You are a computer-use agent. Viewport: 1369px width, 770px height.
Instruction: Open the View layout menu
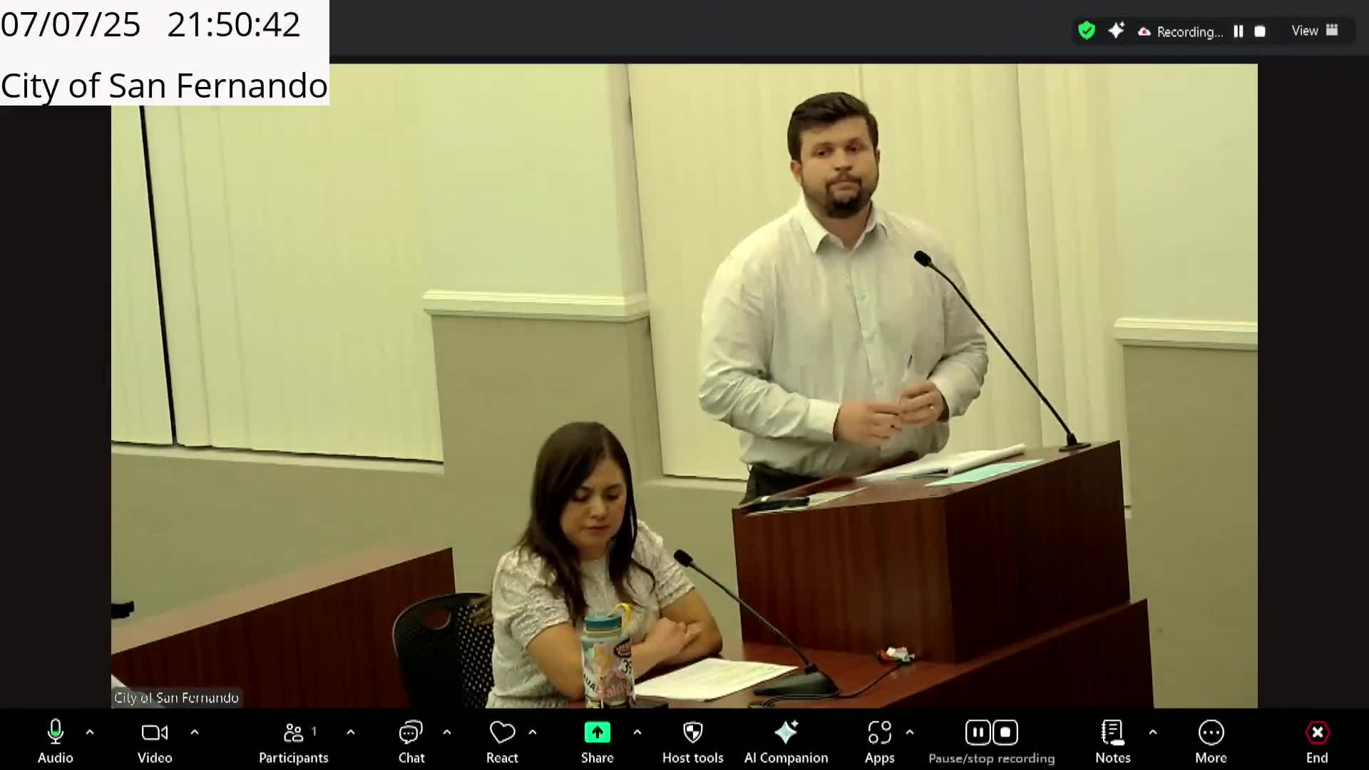point(1314,31)
